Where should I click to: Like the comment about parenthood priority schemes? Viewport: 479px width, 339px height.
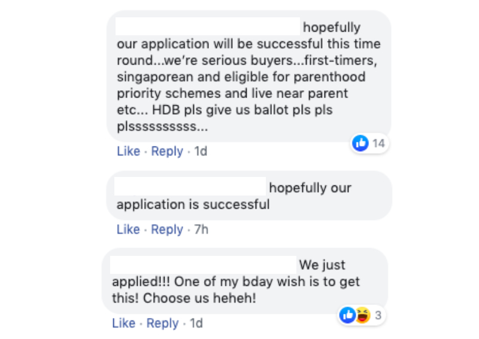[x=128, y=151]
